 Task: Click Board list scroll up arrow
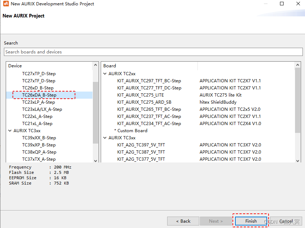point(297,65)
